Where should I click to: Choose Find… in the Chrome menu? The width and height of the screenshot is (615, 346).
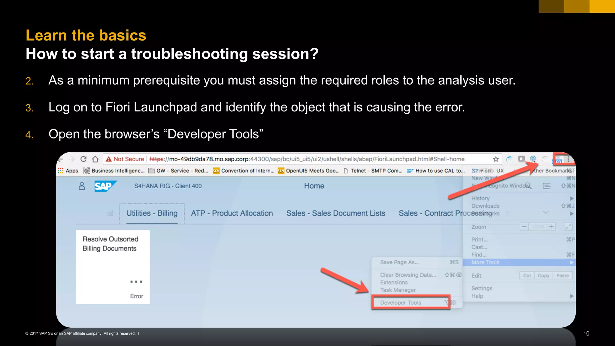[519, 255]
